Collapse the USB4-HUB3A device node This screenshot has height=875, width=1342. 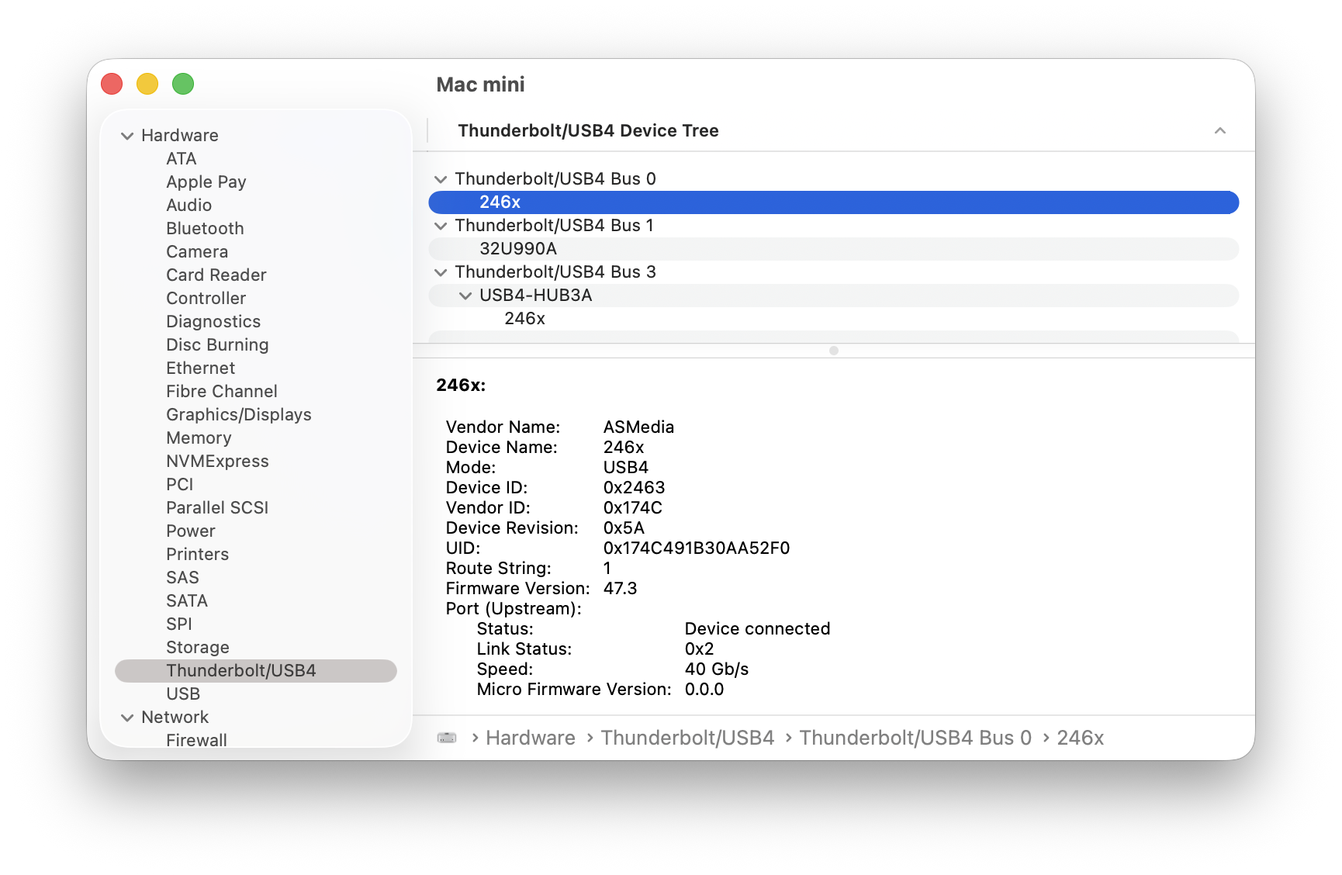[465, 296]
